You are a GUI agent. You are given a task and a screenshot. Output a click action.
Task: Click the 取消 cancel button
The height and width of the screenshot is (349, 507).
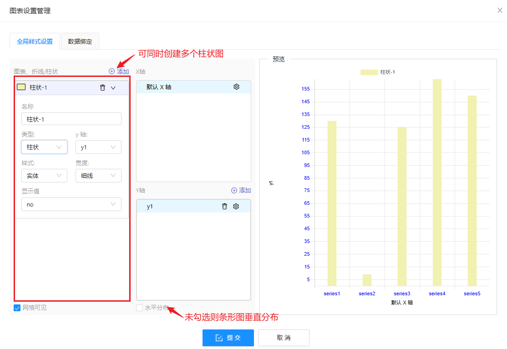pos(284,338)
